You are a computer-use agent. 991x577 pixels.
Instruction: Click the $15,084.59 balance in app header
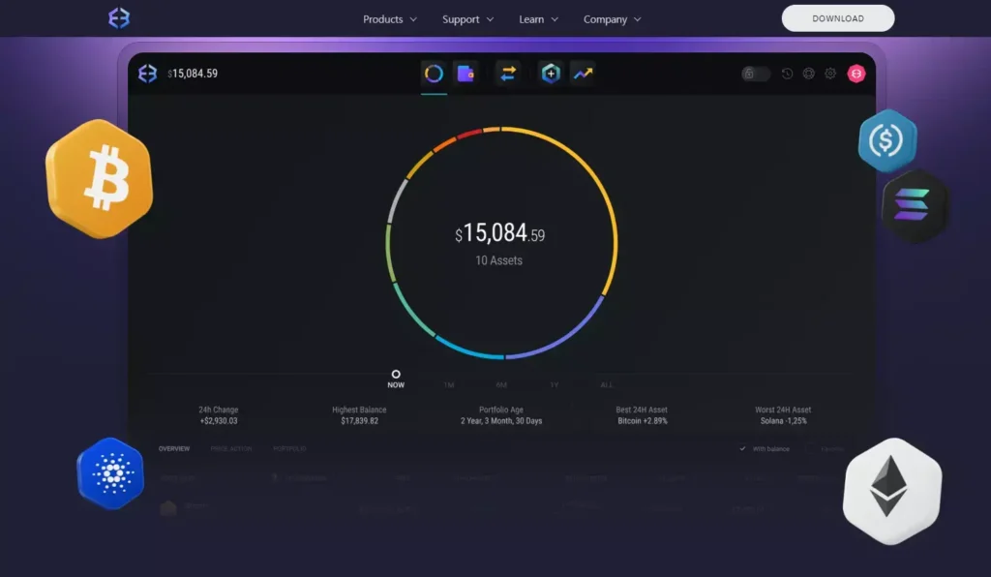click(193, 74)
